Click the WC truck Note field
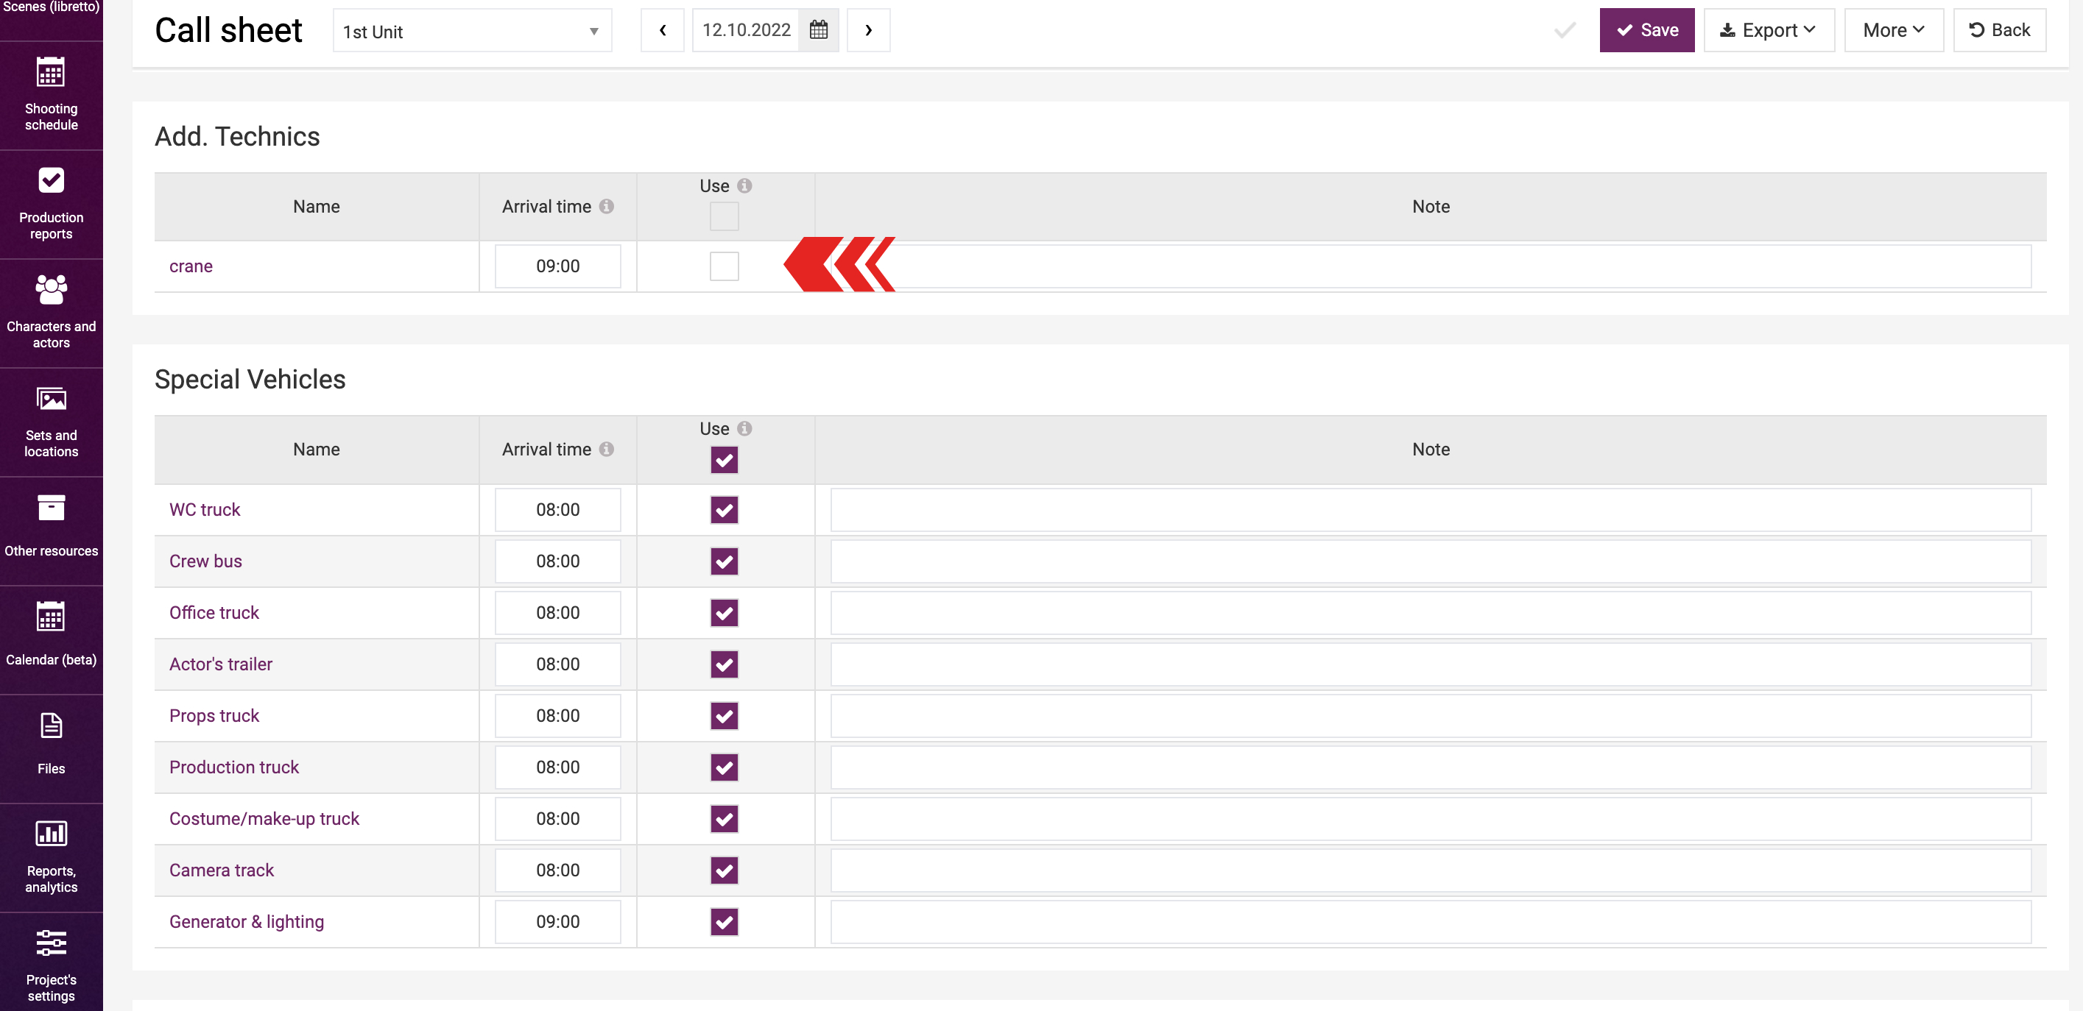2083x1011 pixels. [x=1431, y=510]
